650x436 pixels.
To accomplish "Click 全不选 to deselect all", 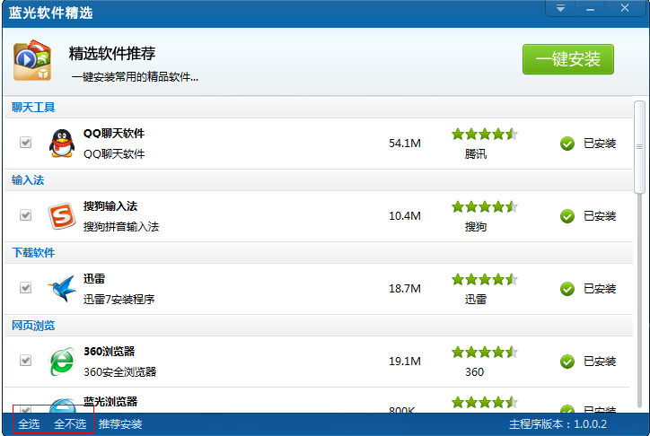I will tap(70, 424).
